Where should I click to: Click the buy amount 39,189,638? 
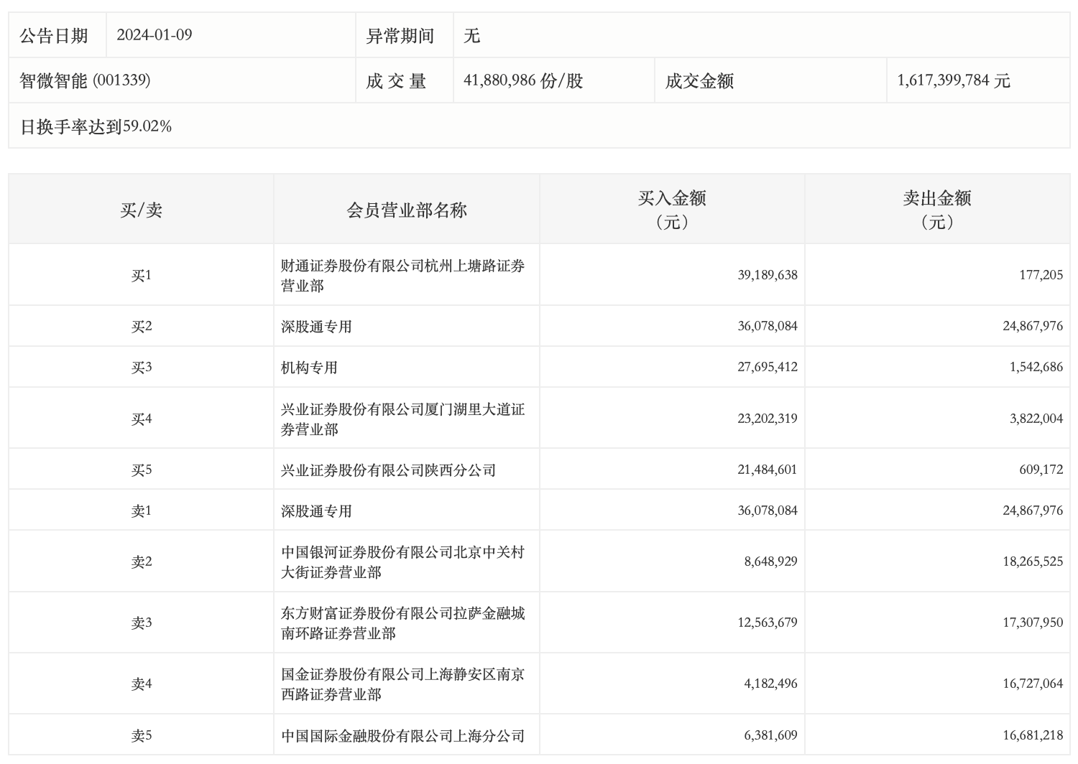(767, 275)
